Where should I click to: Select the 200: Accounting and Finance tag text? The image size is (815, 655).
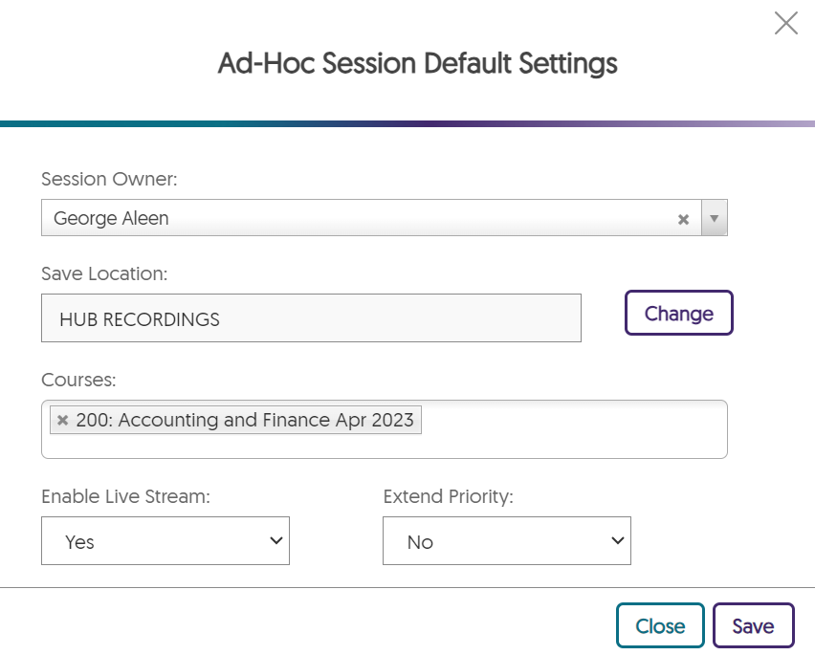[244, 420]
